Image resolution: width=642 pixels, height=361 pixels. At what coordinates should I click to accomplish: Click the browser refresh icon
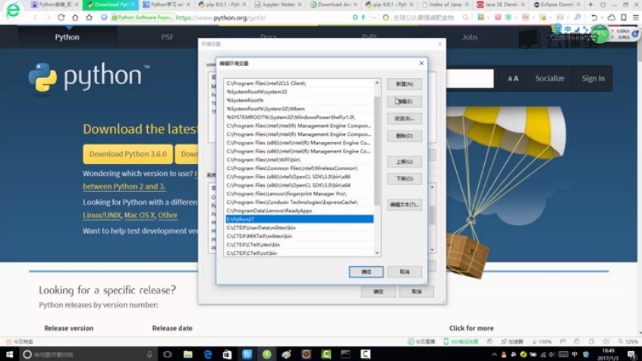click(x=61, y=17)
